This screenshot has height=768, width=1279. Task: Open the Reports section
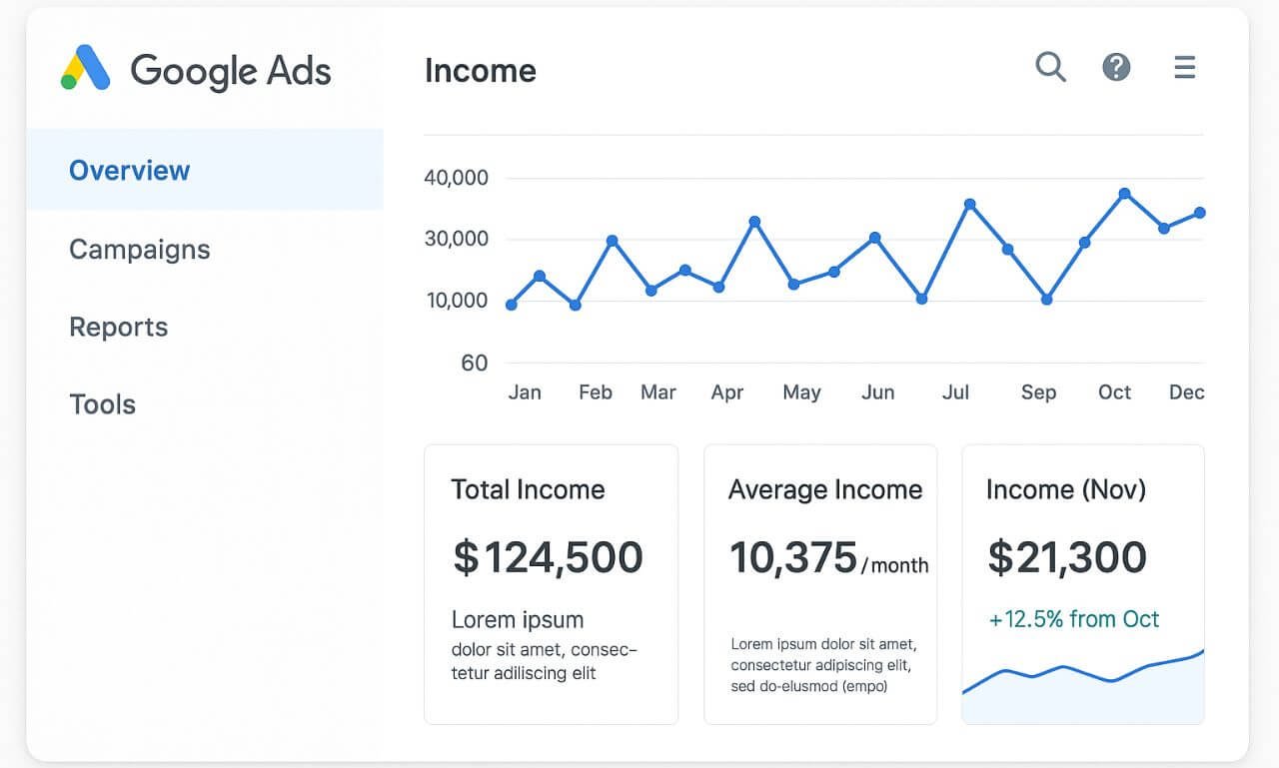click(x=118, y=327)
